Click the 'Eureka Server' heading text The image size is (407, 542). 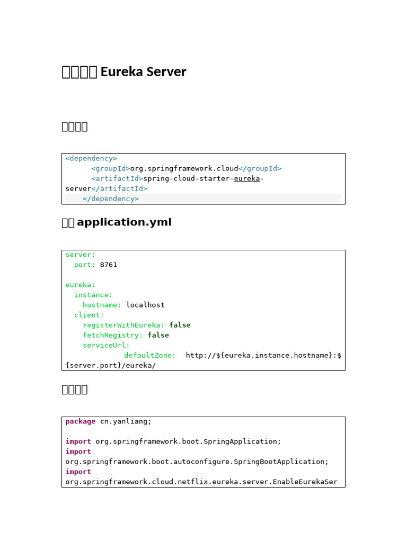[143, 72]
